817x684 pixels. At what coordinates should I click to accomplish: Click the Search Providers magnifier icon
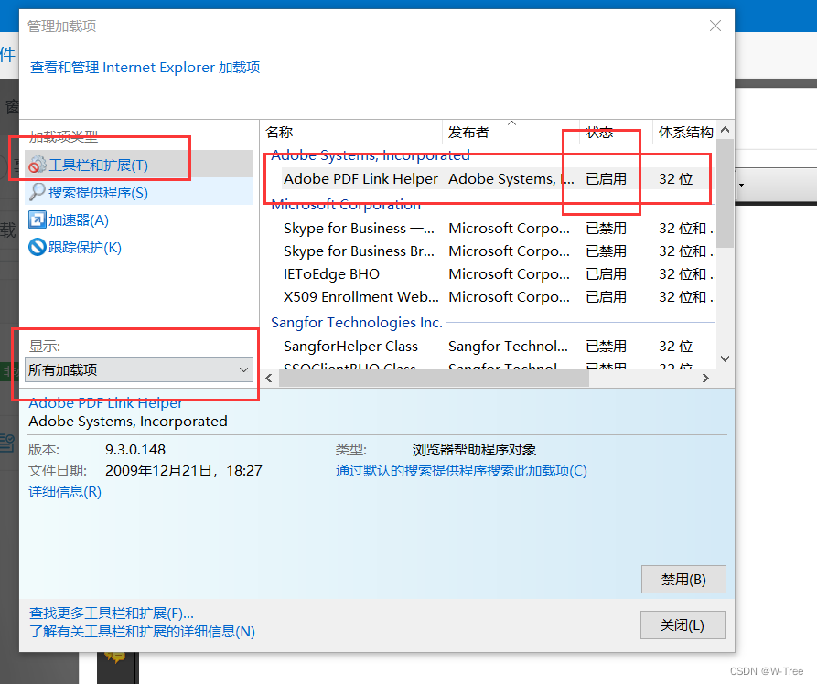tap(37, 192)
